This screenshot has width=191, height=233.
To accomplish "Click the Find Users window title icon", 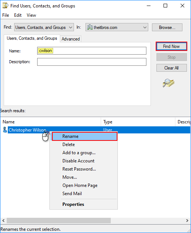I will [6, 6].
